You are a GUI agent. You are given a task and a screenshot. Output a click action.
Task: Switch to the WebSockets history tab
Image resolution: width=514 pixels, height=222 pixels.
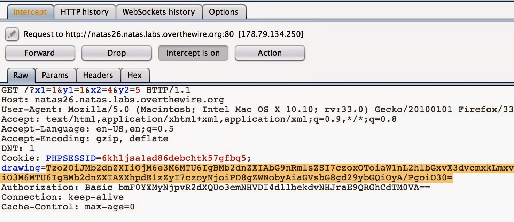(159, 12)
